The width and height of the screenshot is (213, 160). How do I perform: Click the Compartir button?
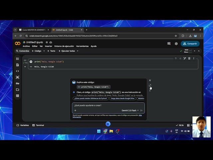coord(190,44)
